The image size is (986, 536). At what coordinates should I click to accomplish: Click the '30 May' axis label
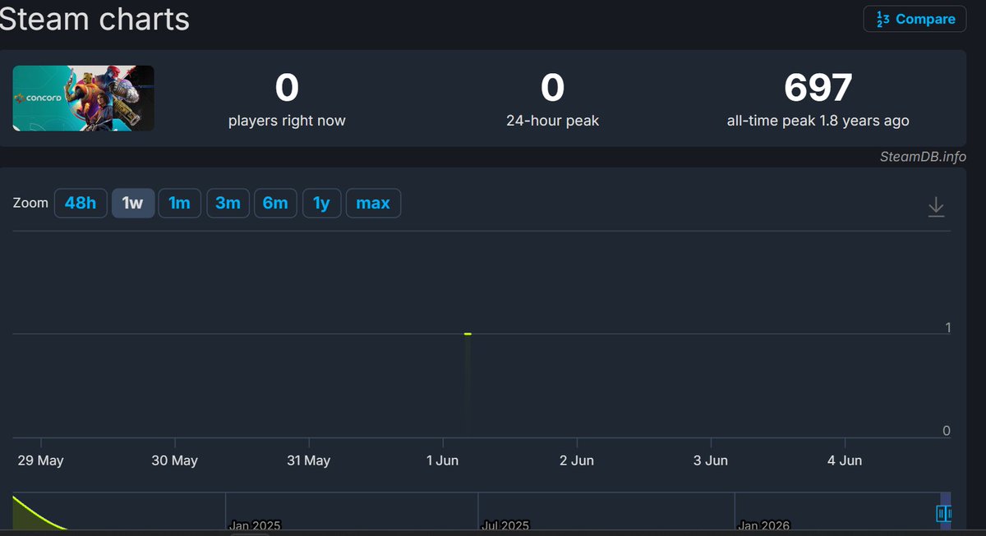coord(174,460)
